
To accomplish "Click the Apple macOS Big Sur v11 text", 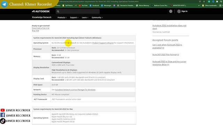I will [x=62, y=117].
